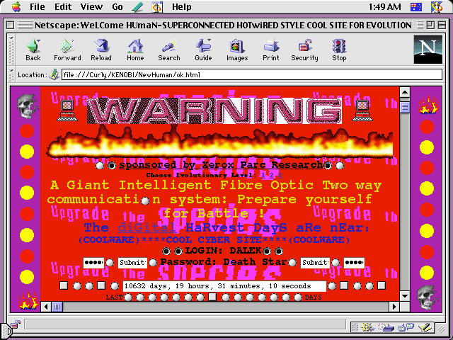Click computer icon left of WARNING banner
This screenshot has height=340, width=453.
[x=67, y=110]
